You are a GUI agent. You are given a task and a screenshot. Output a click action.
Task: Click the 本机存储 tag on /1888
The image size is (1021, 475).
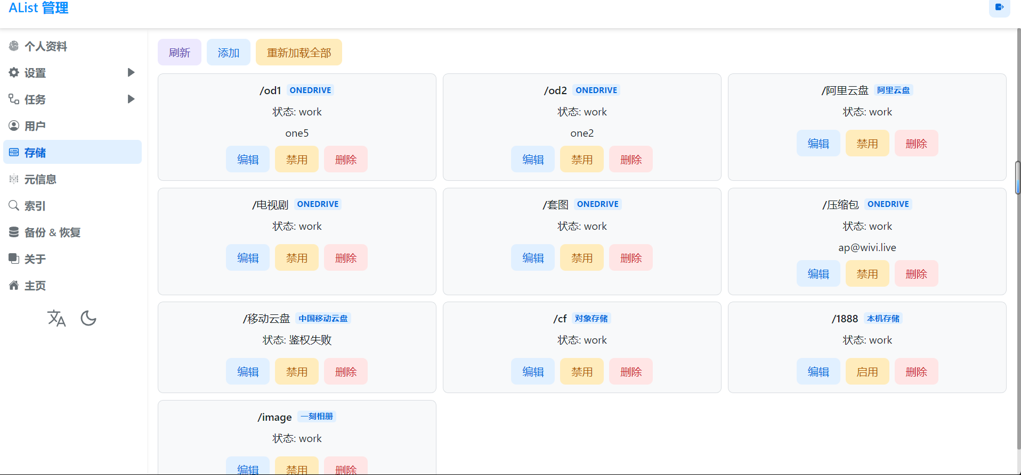coord(883,318)
